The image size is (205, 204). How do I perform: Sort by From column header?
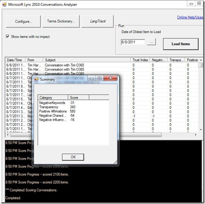[34, 60]
